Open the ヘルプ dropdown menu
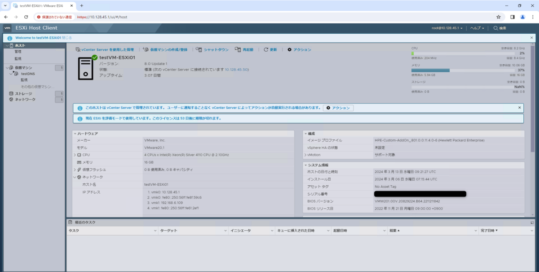 tap(477, 28)
